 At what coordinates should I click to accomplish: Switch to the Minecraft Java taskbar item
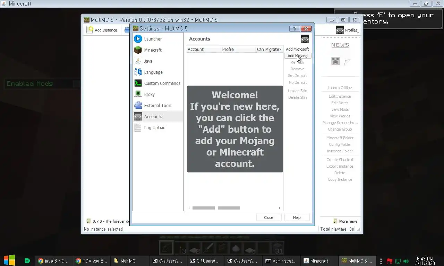(x=319, y=261)
